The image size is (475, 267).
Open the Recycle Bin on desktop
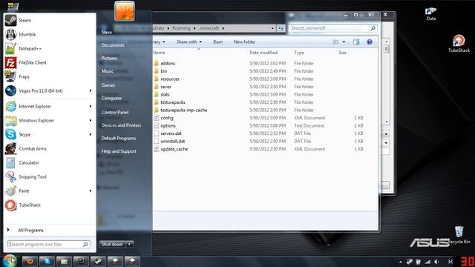coord(459,235)
